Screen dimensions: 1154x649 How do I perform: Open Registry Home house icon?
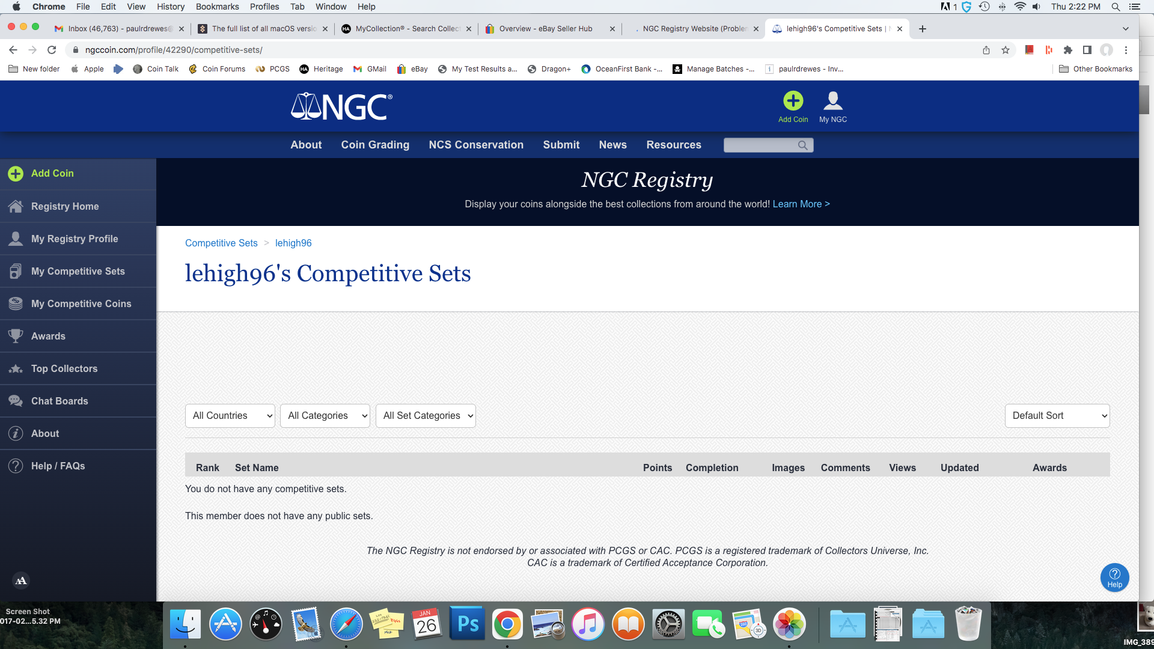(16, 206)
